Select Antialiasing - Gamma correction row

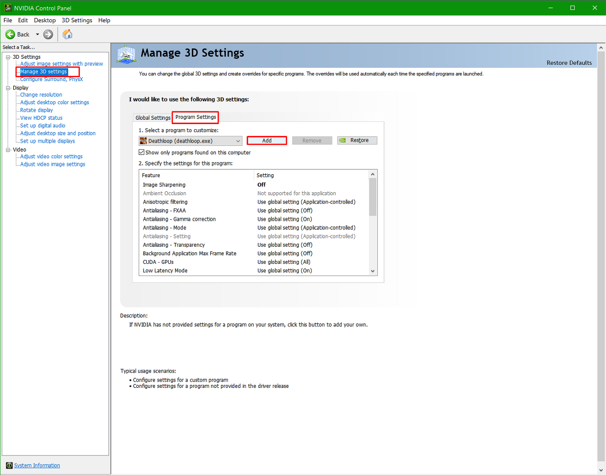click(254, 219)
